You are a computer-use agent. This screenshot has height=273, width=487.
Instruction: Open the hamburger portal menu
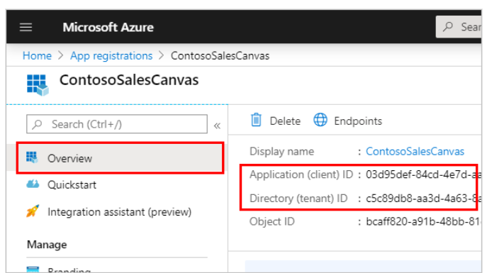26,28
